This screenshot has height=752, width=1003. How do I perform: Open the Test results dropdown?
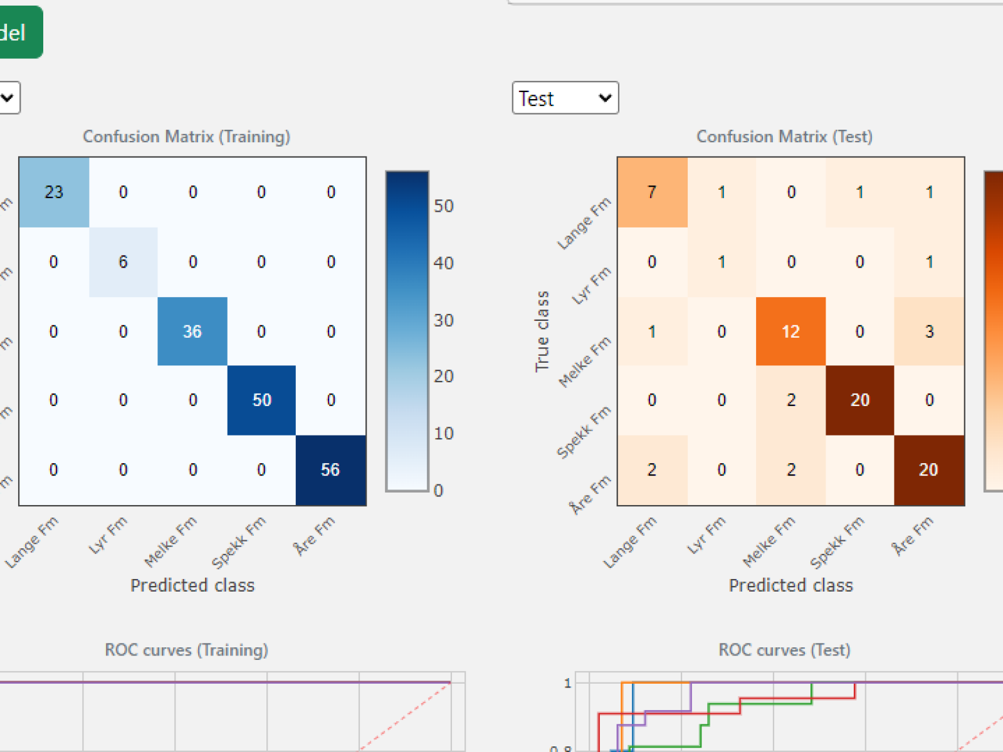pos(564,98)
